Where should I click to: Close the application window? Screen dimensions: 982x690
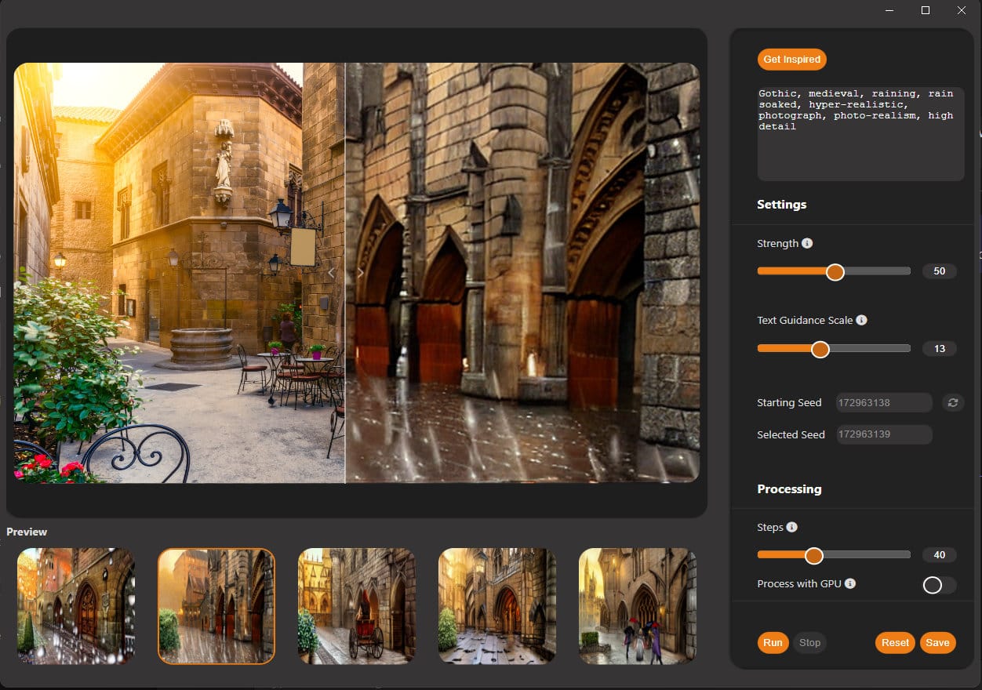(962, 10)
